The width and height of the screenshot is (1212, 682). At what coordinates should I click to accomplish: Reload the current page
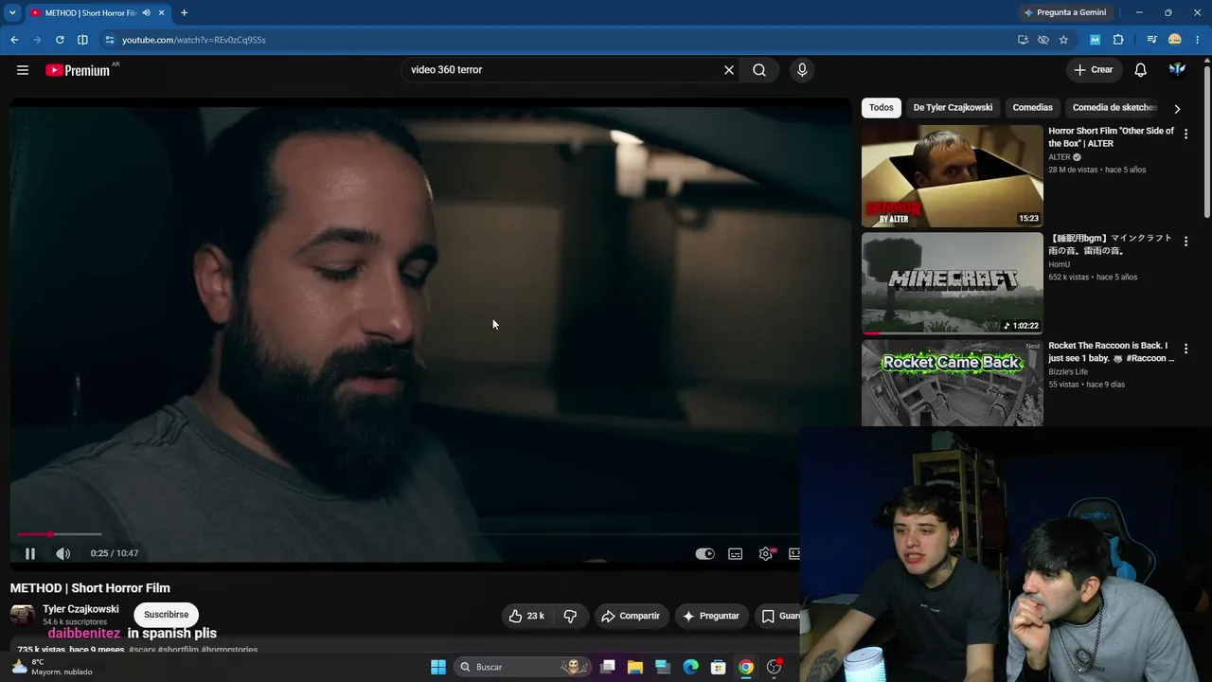click(60, 40)
